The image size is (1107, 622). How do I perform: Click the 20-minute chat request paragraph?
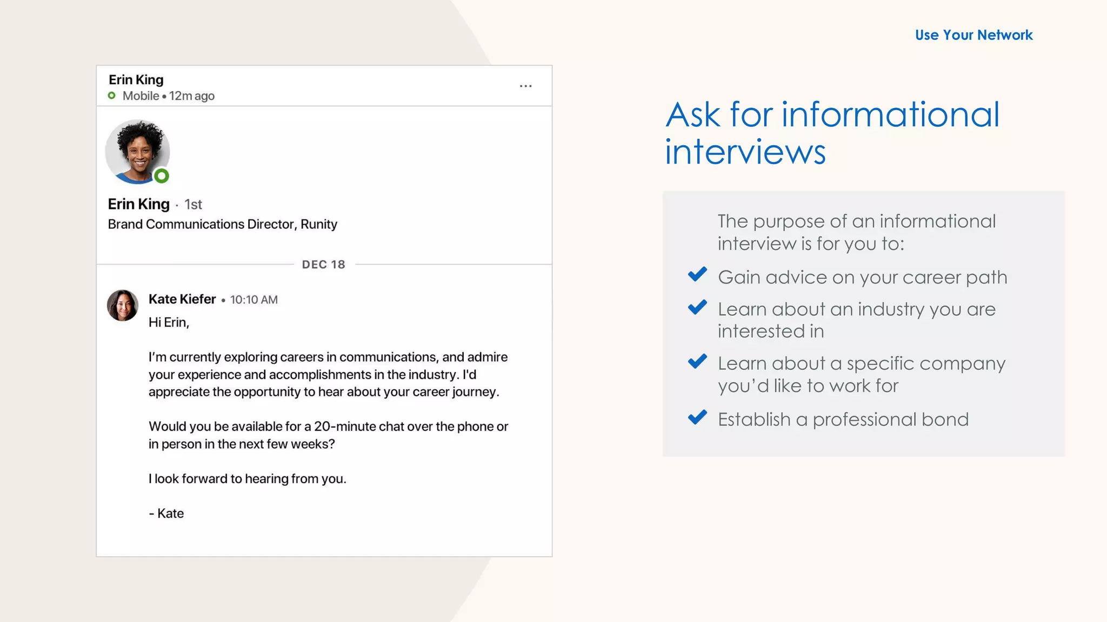pyautogui.click(x=329, y=435)
